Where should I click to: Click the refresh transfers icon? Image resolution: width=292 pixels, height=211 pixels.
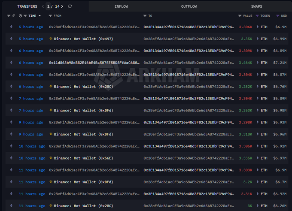[x=70, y=6]
